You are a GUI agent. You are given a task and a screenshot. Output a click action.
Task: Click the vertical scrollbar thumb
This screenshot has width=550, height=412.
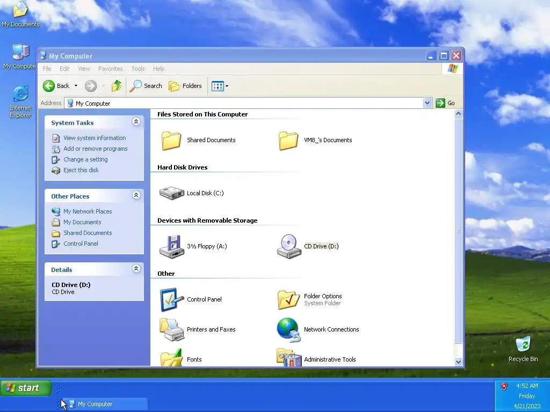[x=459, y=231]
